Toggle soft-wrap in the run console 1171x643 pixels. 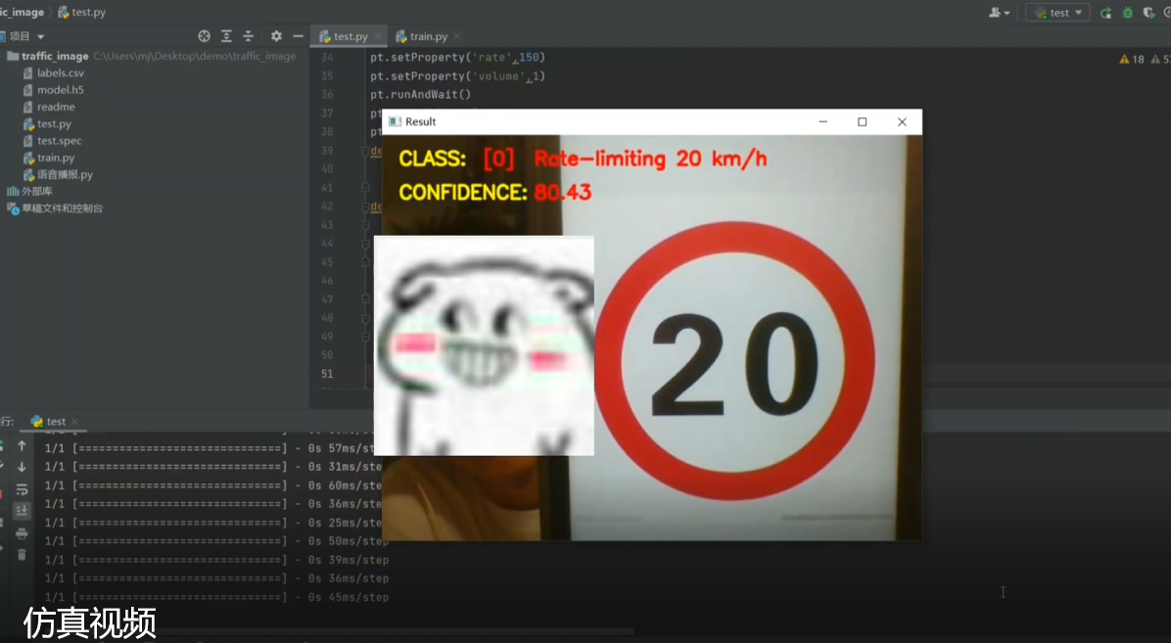[x=22, y=489]
